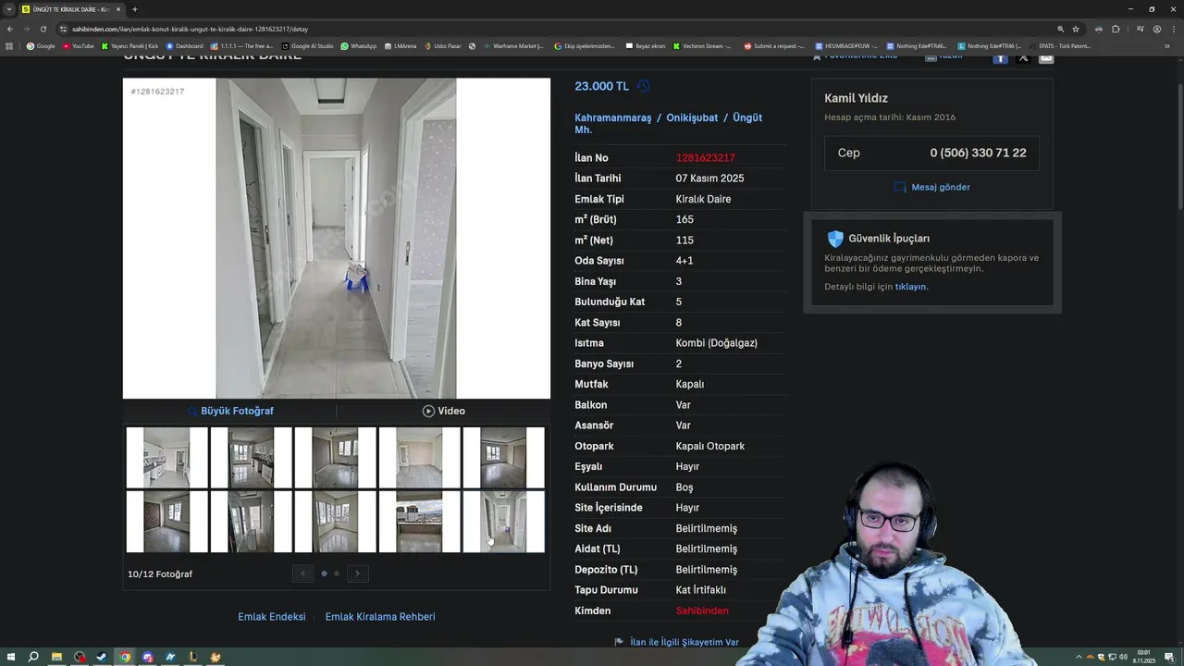Switch to Büyük Fotoğraf view
This screenshot has width=1184, height=666.
point(230,411)
